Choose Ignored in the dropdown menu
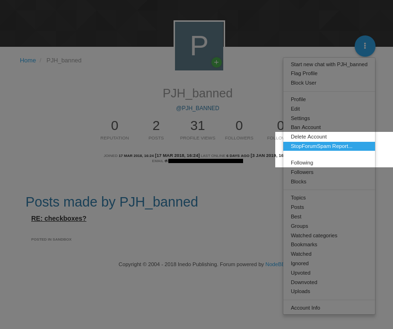This screenshot has height=329, width=393. click(329, 264)
